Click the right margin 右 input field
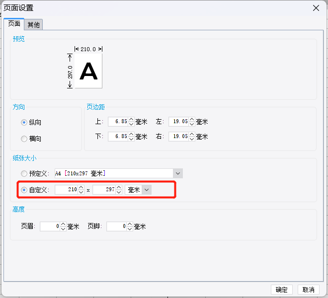This screenshot has width=328, height=298. pos(178,137)
